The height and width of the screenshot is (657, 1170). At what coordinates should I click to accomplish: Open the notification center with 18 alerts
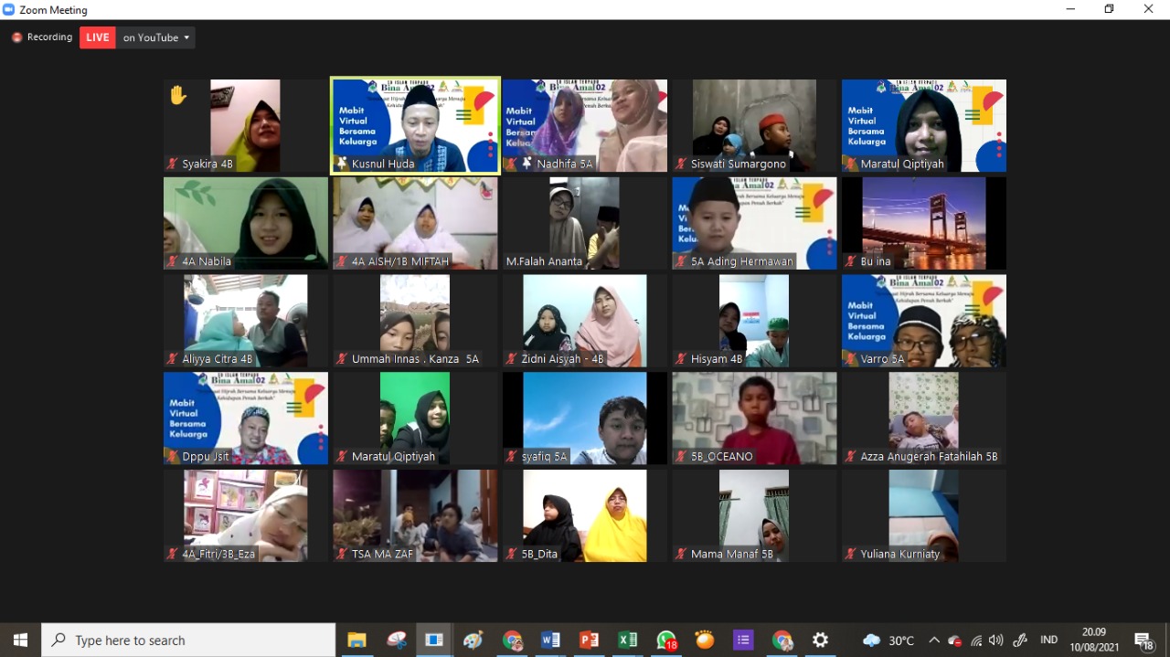tap(1143, 641)
